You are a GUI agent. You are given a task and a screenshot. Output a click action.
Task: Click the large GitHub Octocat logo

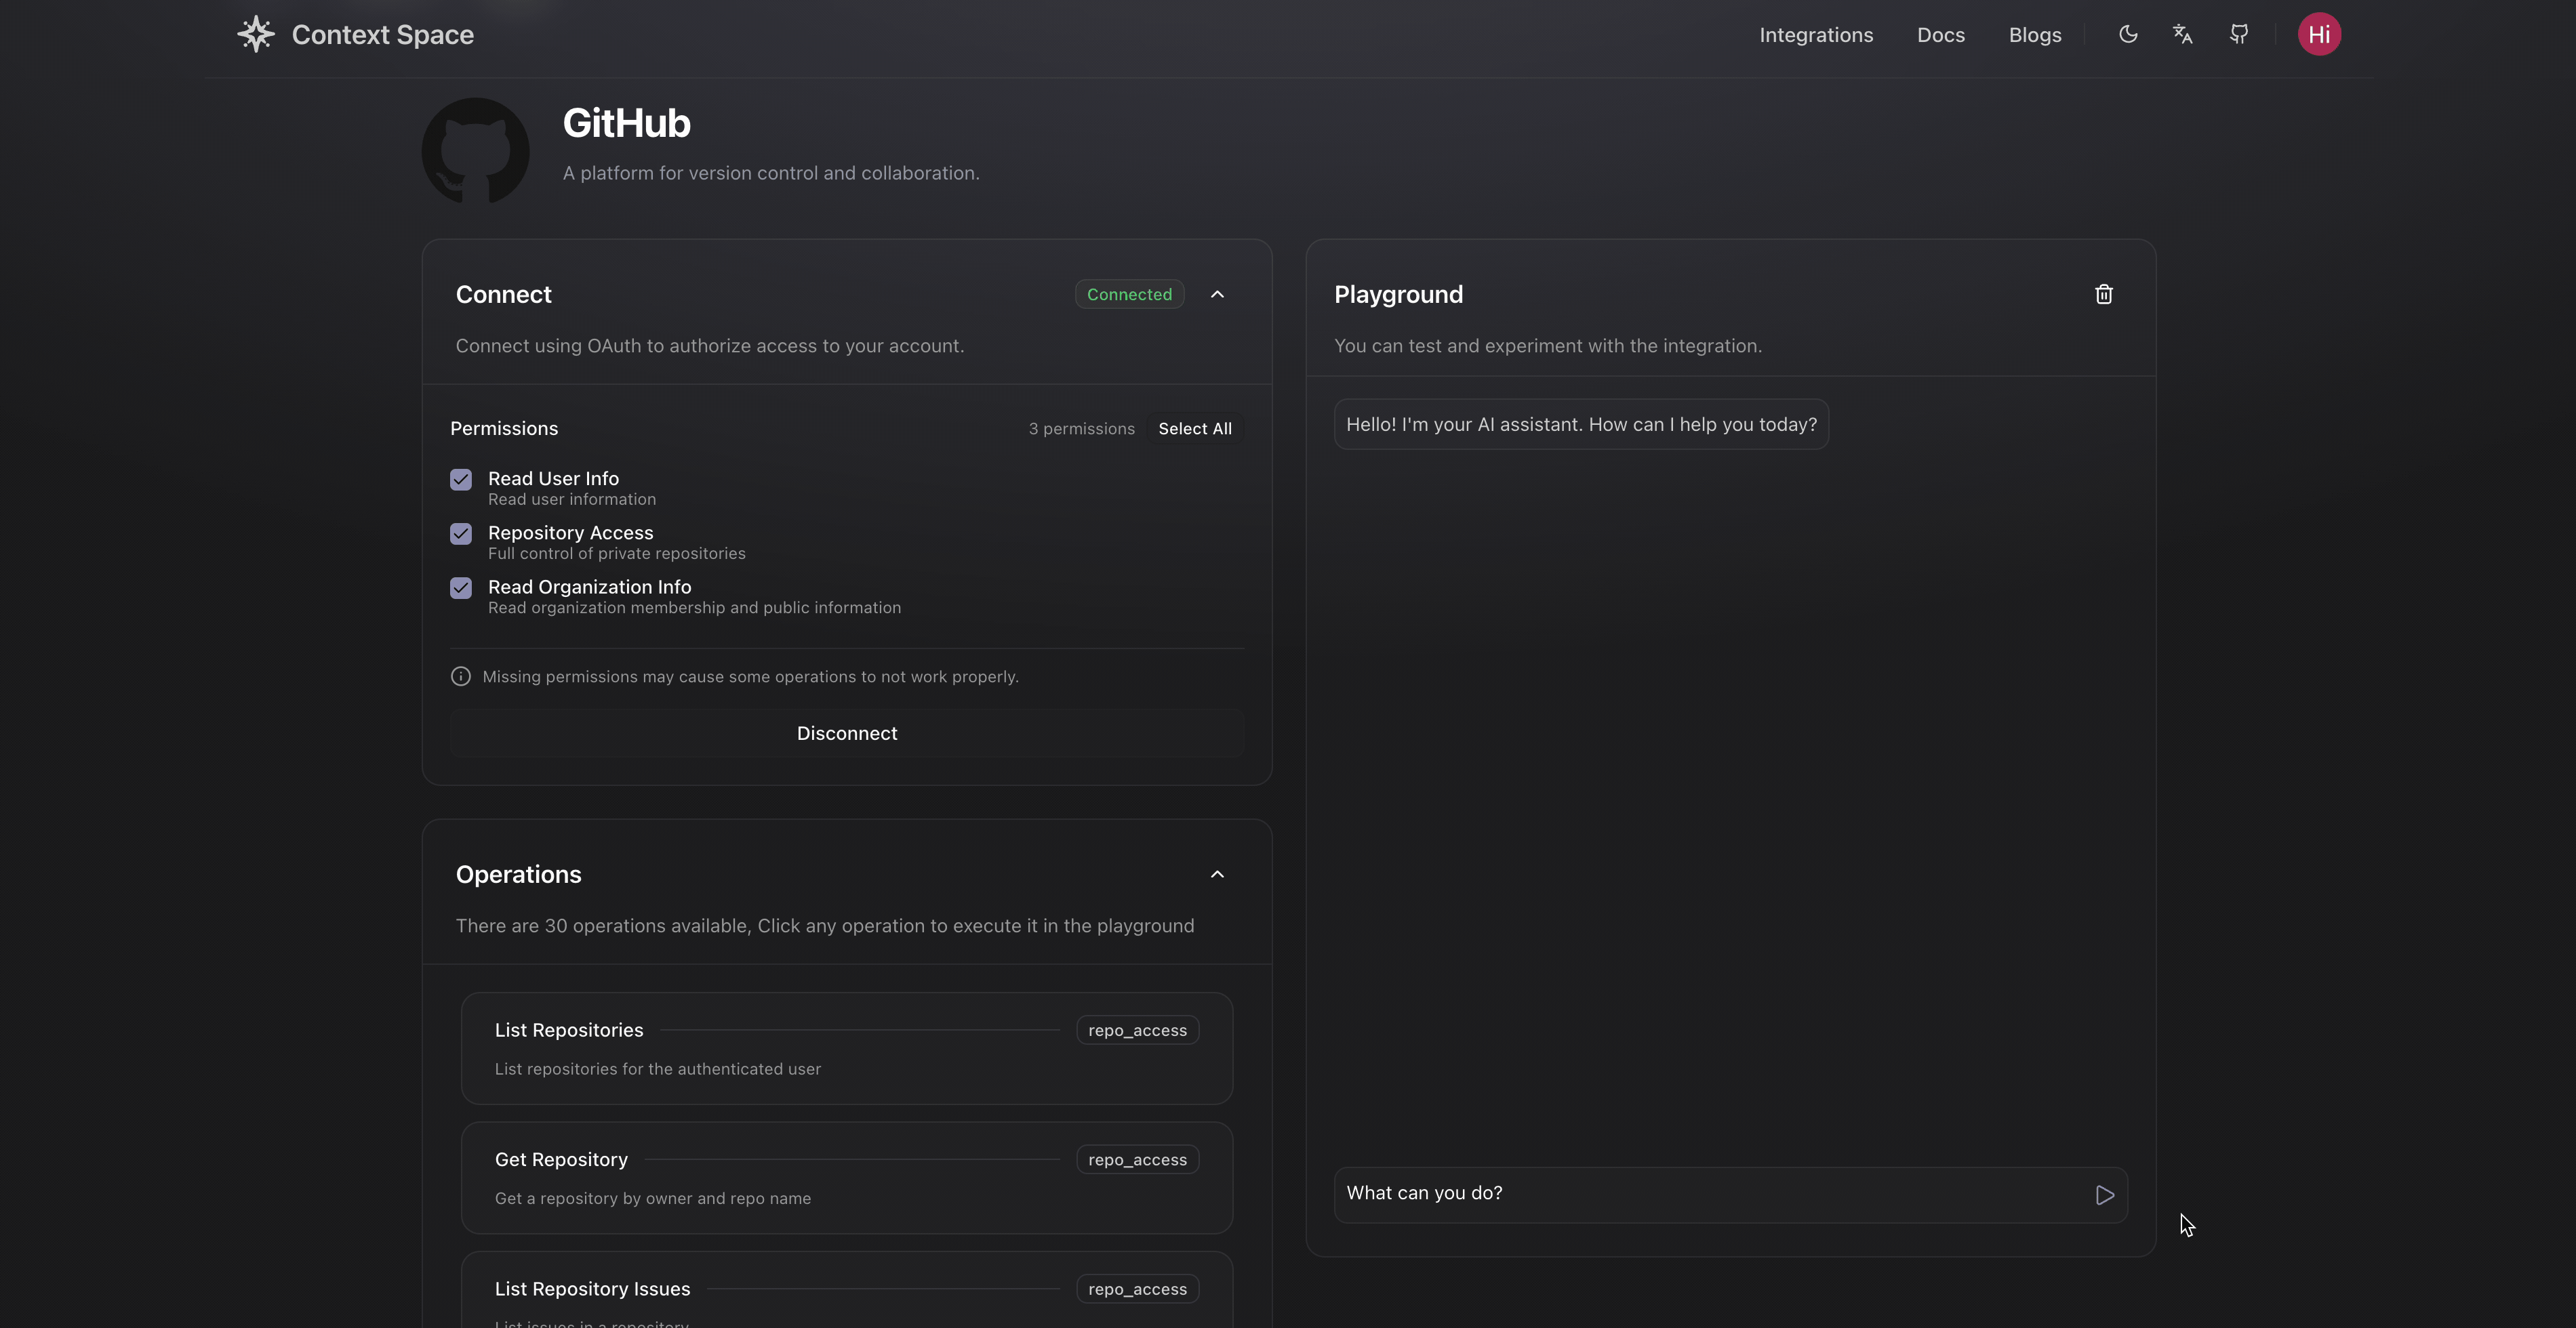click(475, 151)
